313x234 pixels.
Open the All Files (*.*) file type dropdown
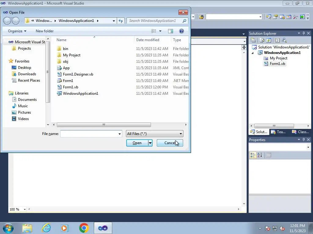pos(154,134)
